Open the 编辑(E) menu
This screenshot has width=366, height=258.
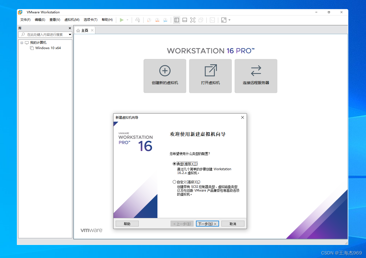click(x=40, y=20)
